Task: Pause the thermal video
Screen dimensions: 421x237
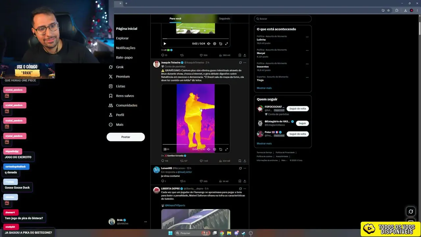Action: (x=165, y=149)
